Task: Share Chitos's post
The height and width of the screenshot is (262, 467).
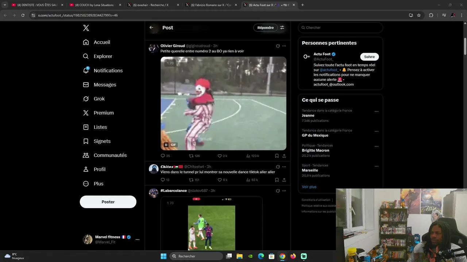Action: pos(284,180)
